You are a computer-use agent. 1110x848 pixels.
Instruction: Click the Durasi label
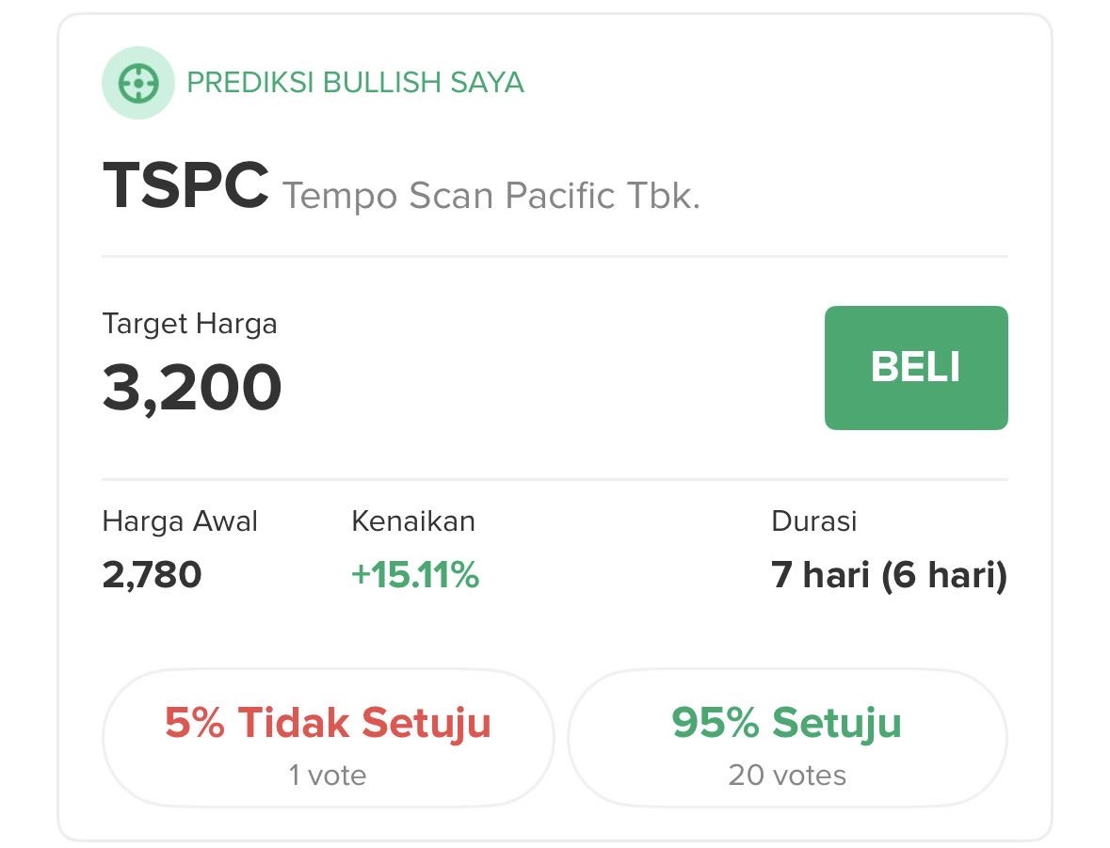pyautogui.click(x=813, y=521)
